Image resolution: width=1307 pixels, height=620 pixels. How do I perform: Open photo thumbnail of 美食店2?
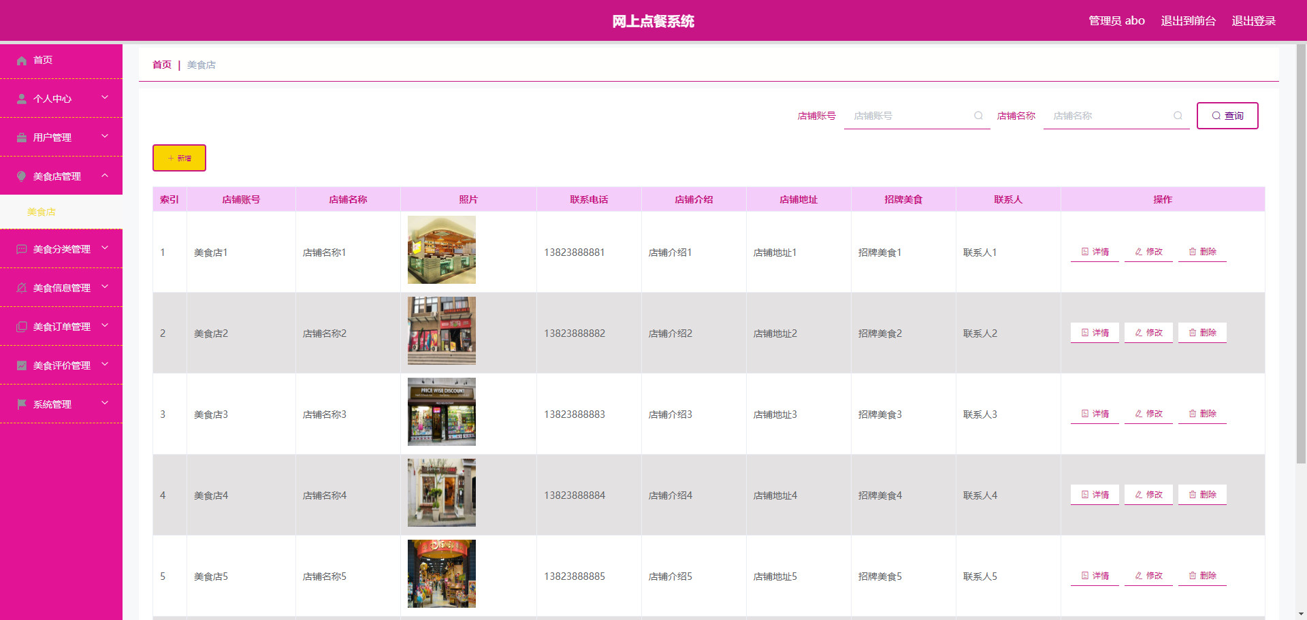coord(442,331)
